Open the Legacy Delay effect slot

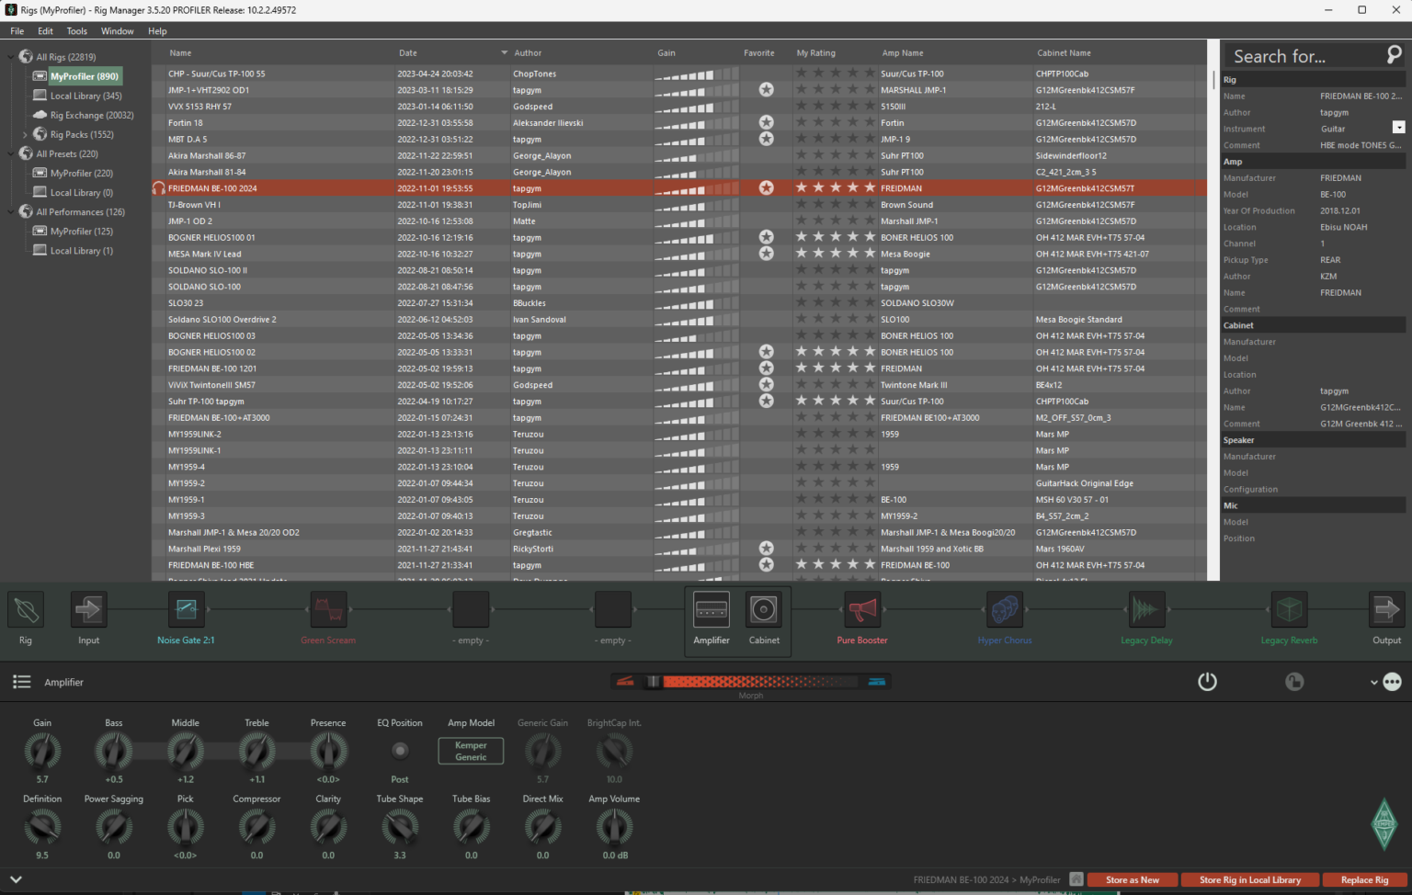[x=1146, y=610]
